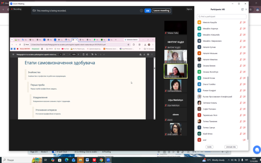This screenshot has width=261, height=163.
Task: Select the Tetiana Tutko video tile
Action: click(176, 28)
